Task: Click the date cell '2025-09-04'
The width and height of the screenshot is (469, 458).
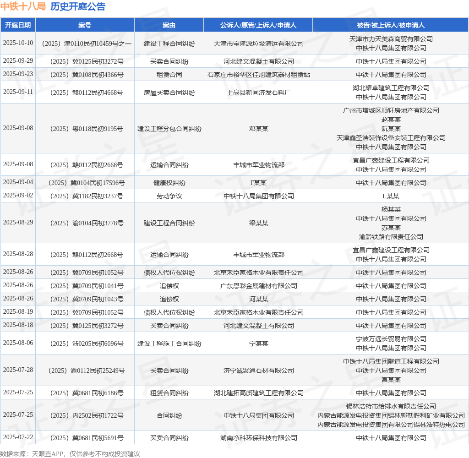Action: pos(18,182)
